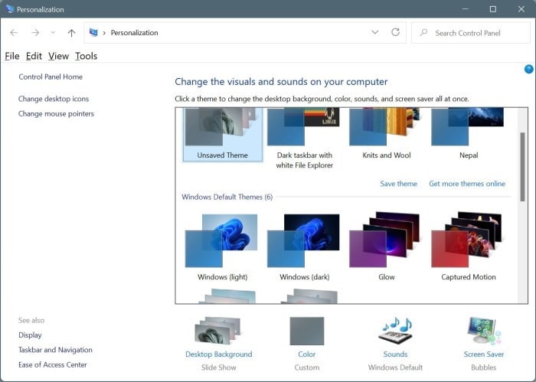Apply the Windows (dark) theme
Image resolution: width=536 pixels, height=382 pixels.
point(304,247)
